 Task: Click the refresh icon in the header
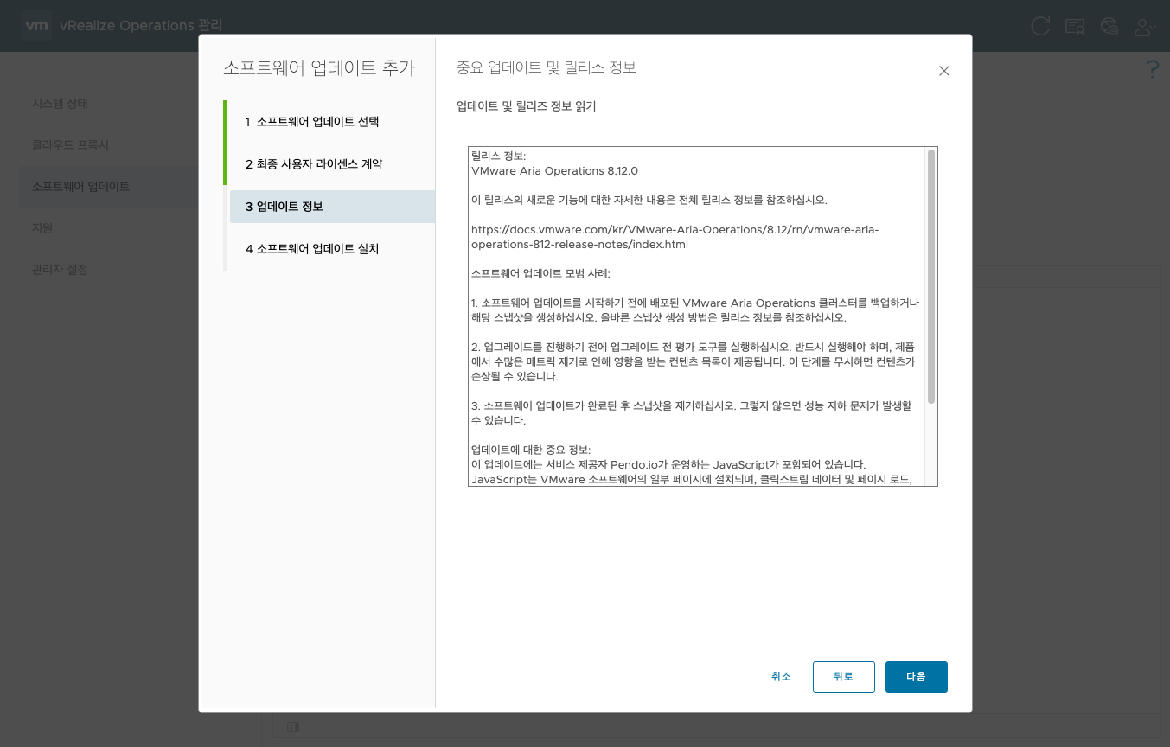(x=1041, y=26)
